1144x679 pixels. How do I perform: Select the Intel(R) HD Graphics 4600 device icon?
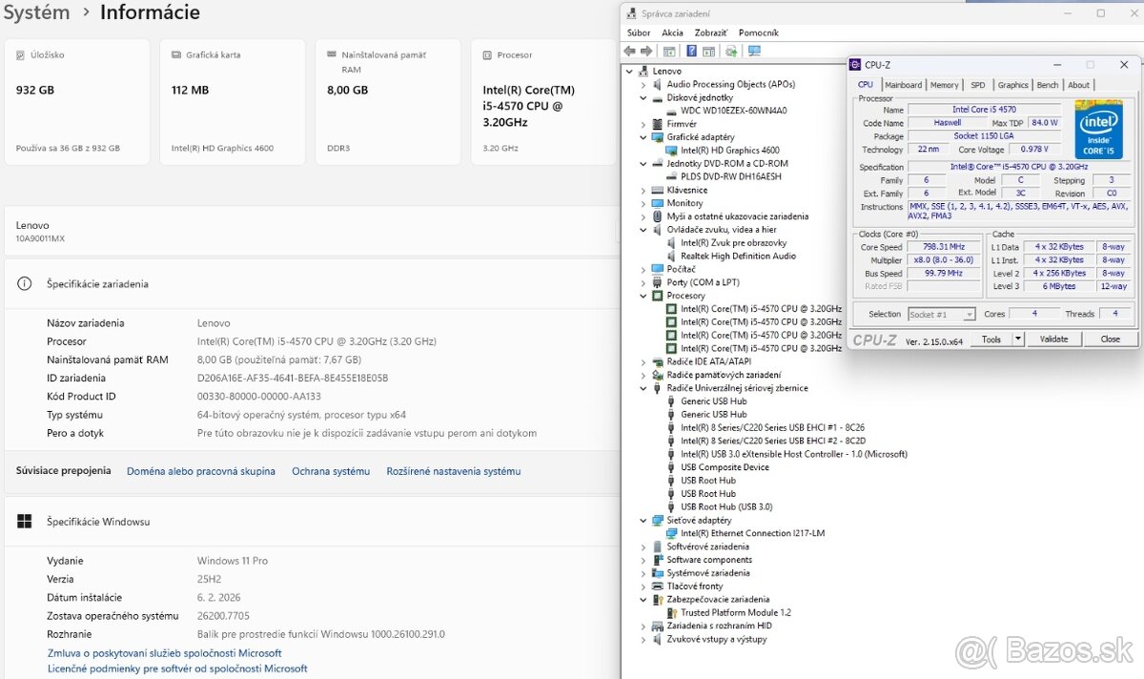click(x=671, y=151)
